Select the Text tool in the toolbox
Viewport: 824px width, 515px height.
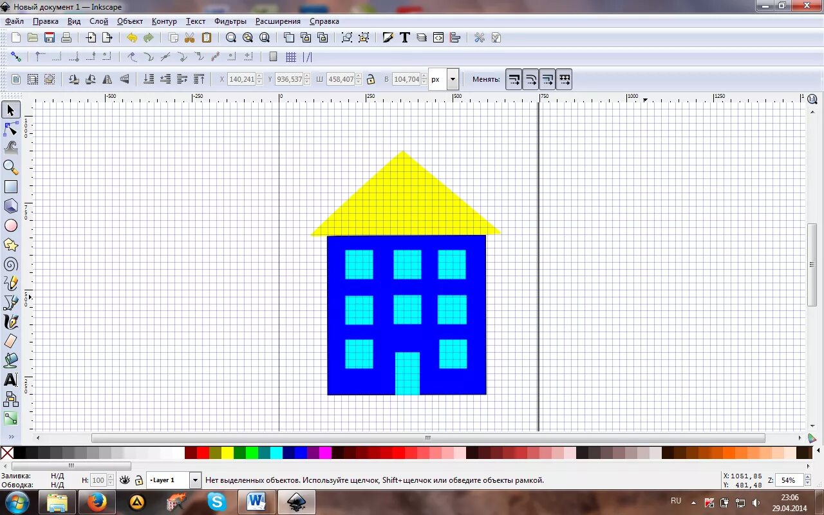11,380
